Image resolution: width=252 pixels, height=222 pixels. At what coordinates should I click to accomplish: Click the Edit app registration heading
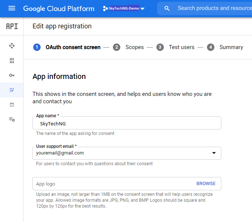(x=62, y=26)
